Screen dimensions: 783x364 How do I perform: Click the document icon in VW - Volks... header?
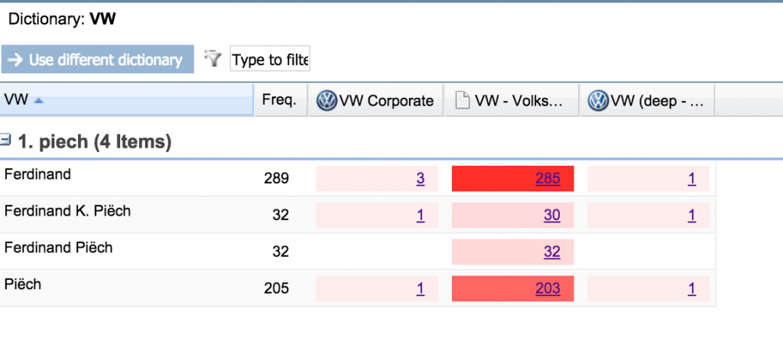click(x=463, y=101)
